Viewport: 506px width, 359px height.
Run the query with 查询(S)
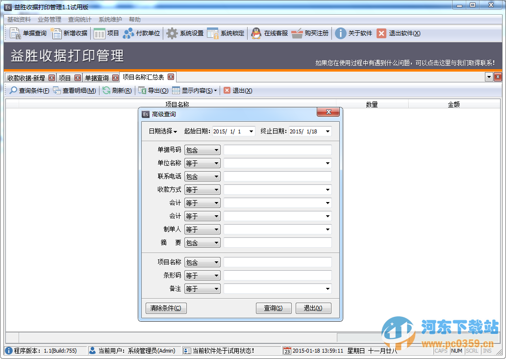coord(273,308)
